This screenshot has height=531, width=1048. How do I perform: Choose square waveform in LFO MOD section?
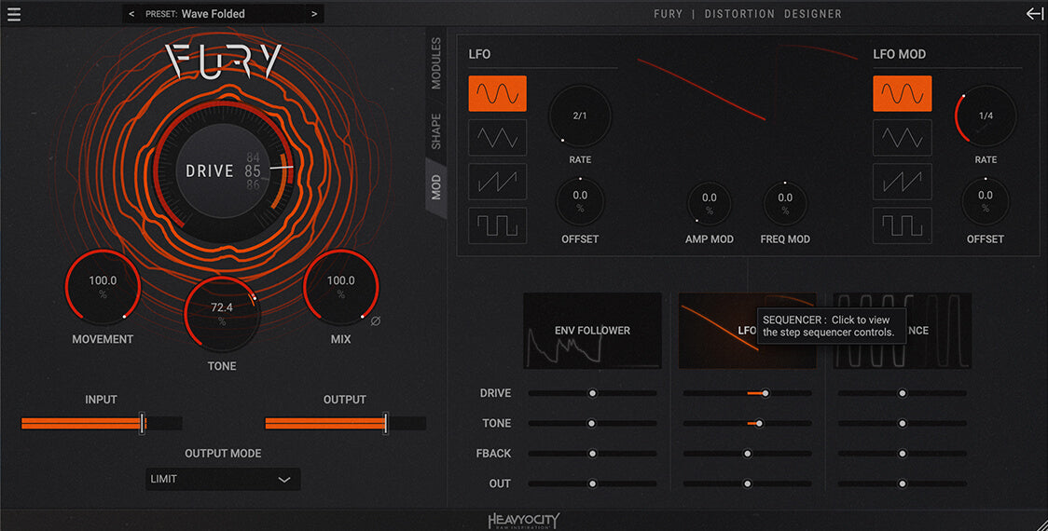pyautogui.click(x=902, y=225)
